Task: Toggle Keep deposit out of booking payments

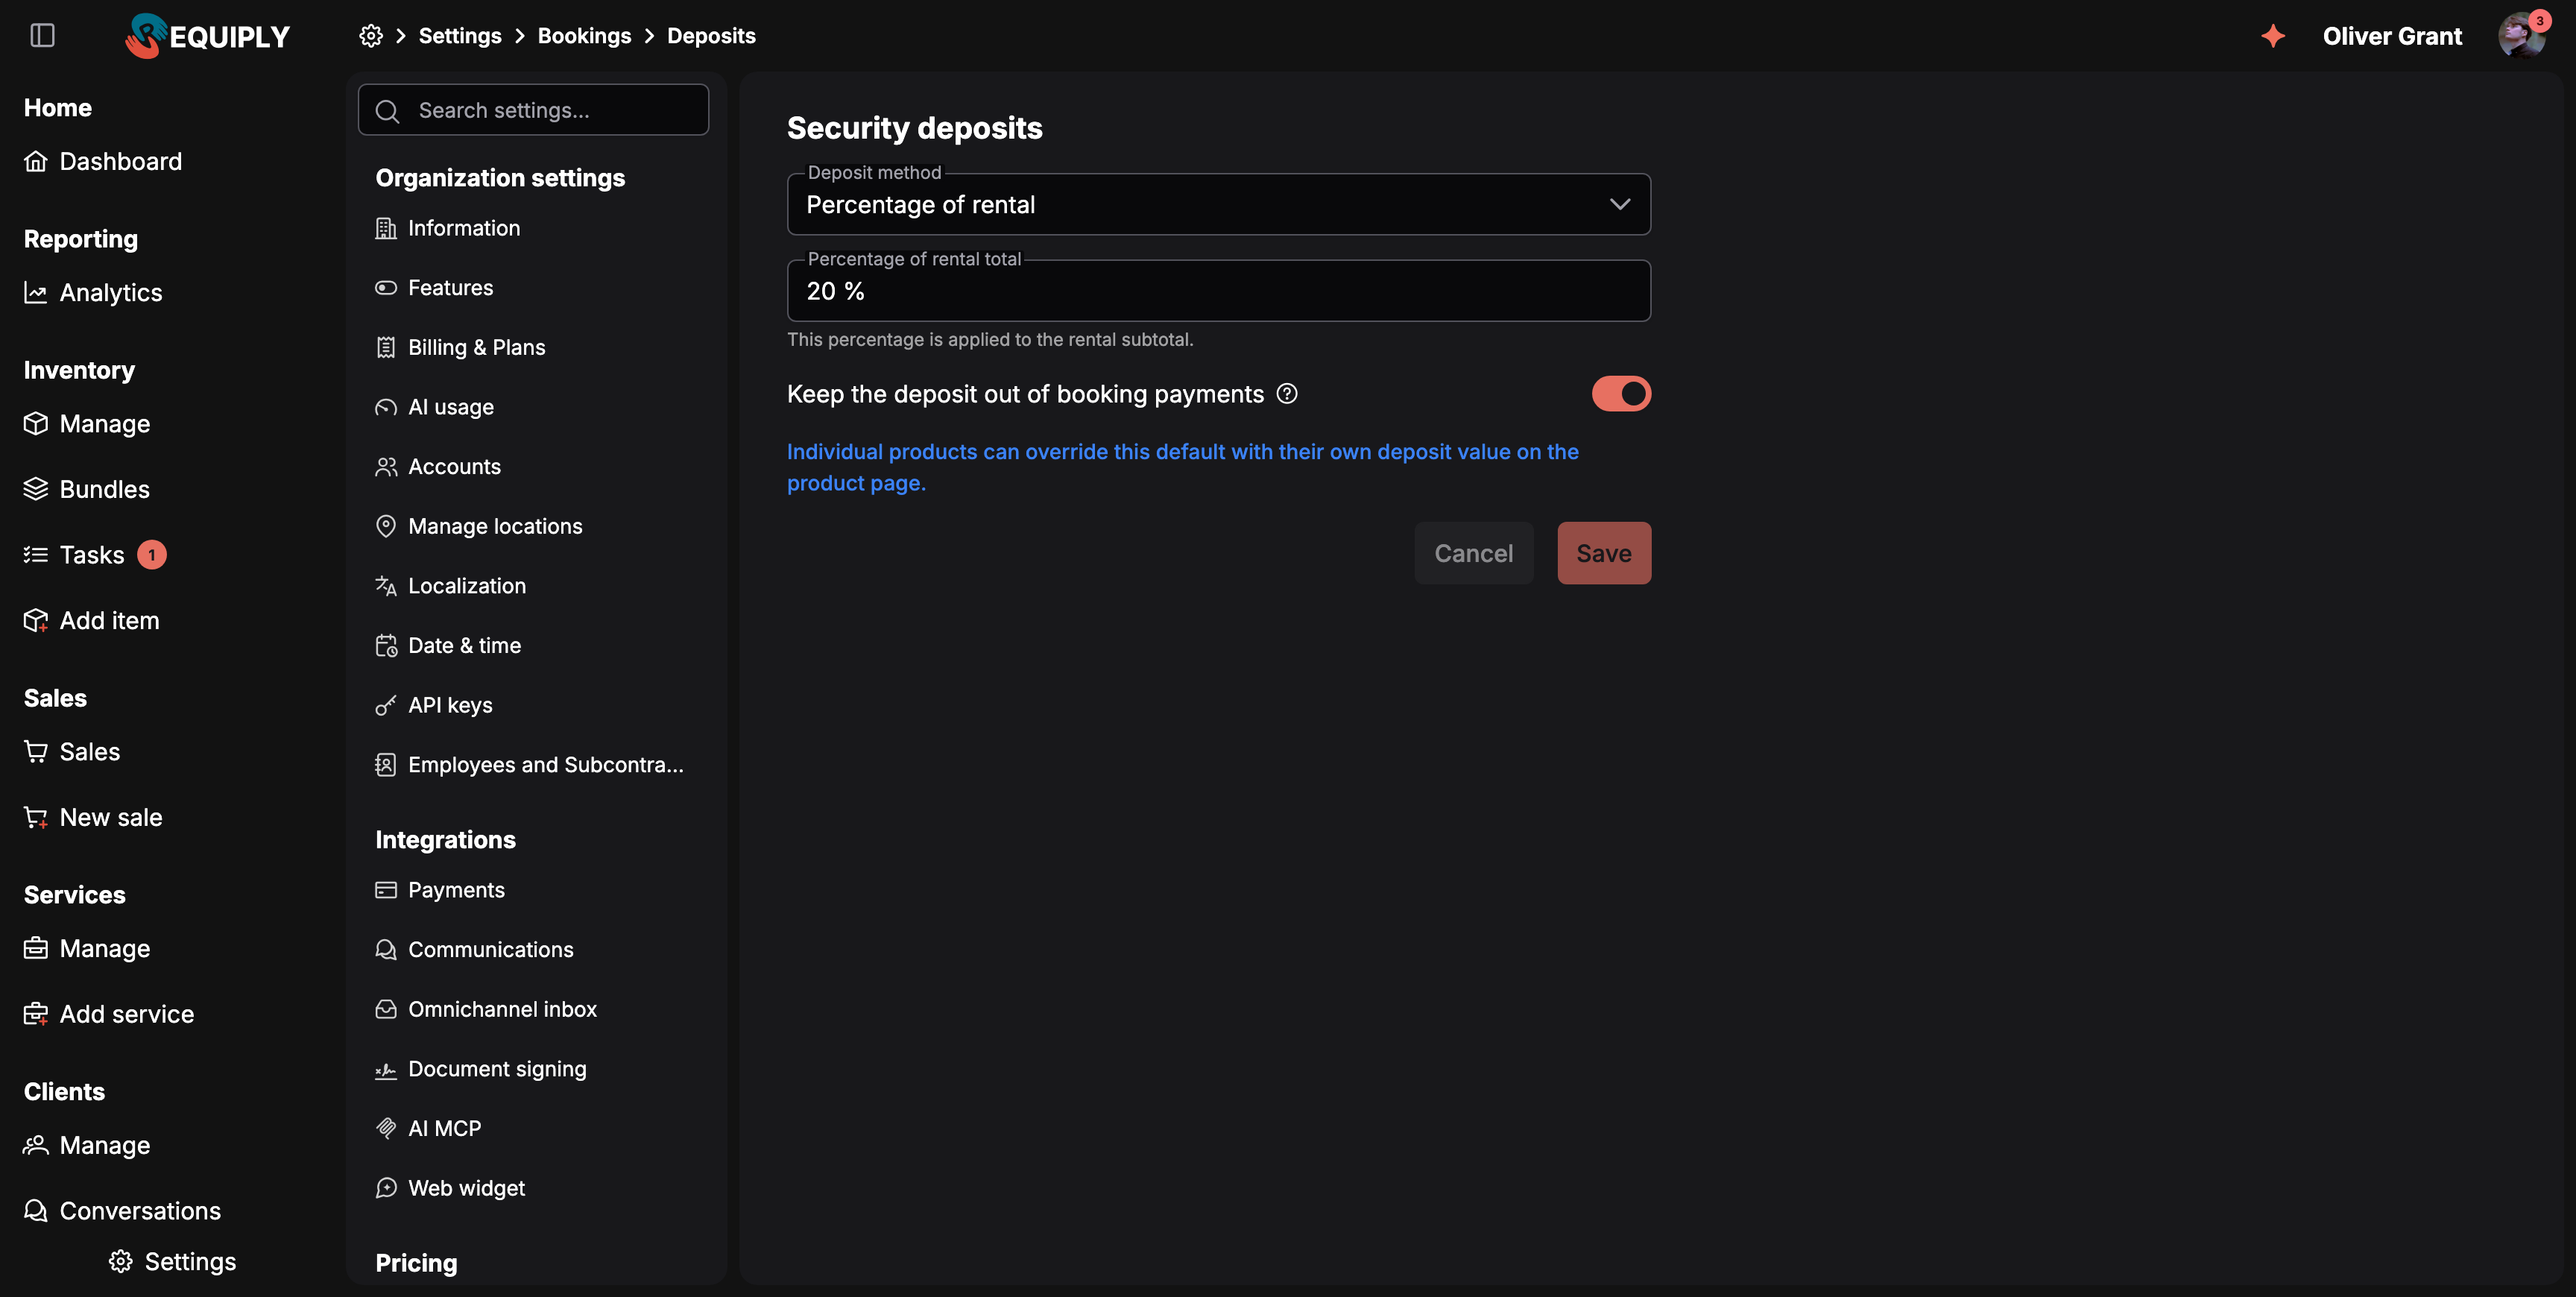Action: 1620,394
